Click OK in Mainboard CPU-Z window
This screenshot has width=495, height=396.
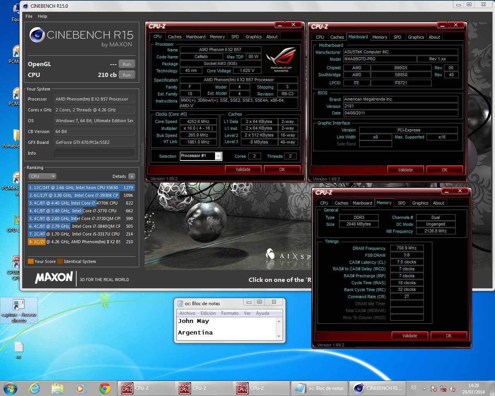point(445,170)
